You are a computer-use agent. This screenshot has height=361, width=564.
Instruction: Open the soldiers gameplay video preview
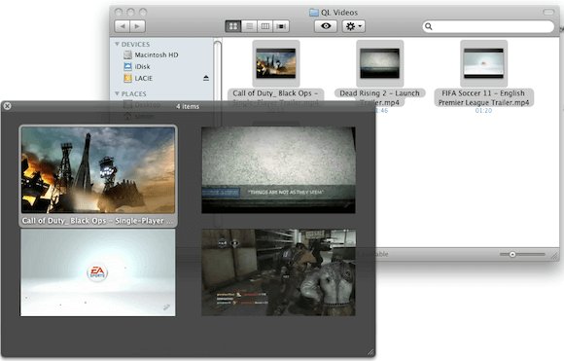point(278,272)
